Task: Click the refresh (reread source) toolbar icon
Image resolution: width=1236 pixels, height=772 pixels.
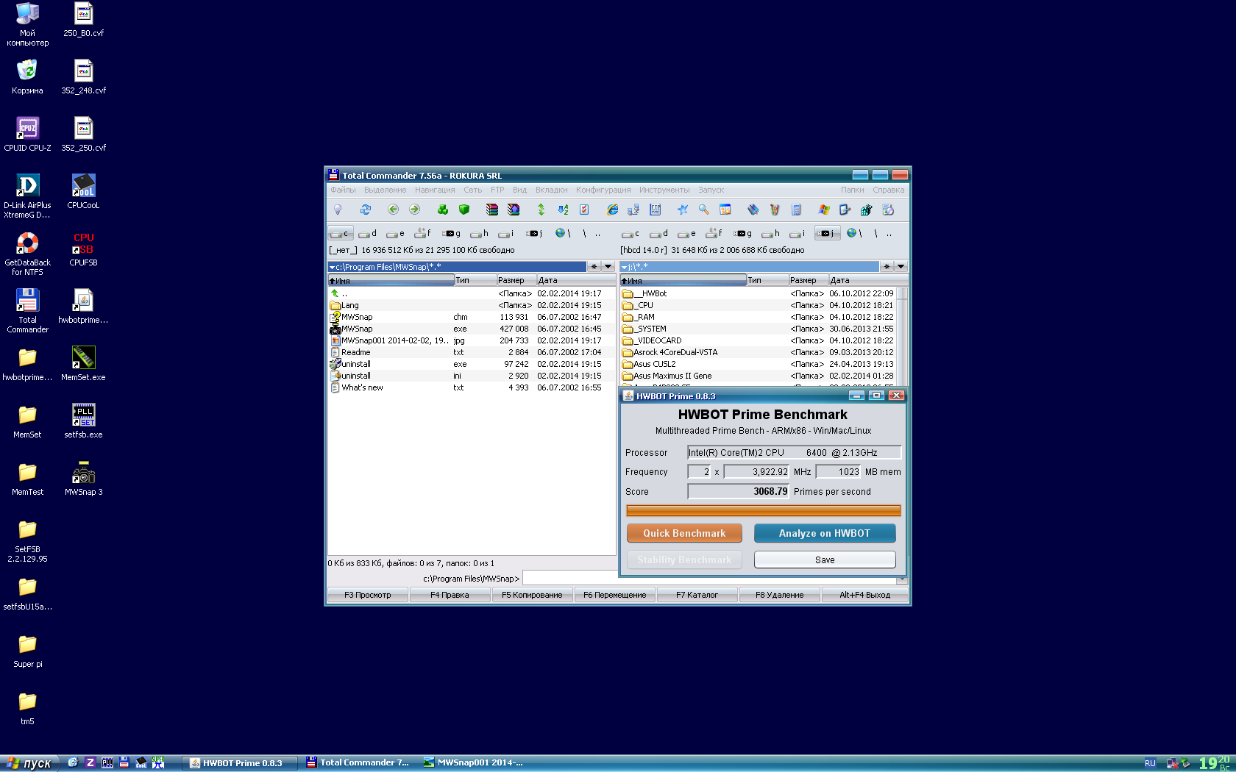Action: coord(366,210)
